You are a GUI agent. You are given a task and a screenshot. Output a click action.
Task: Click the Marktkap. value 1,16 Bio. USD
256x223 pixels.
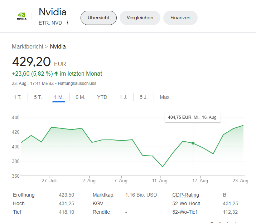[141, 195]
